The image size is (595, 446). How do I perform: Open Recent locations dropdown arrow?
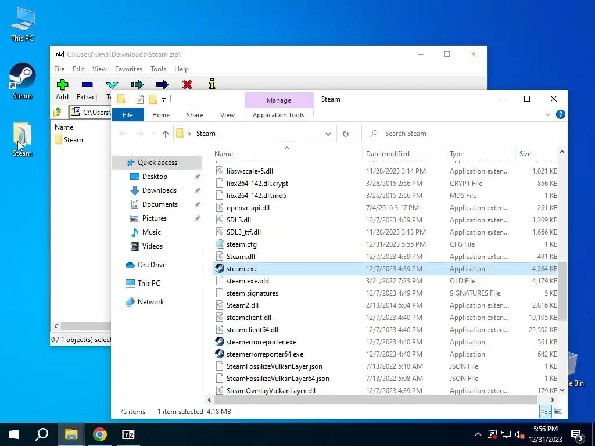pos(153,134)
